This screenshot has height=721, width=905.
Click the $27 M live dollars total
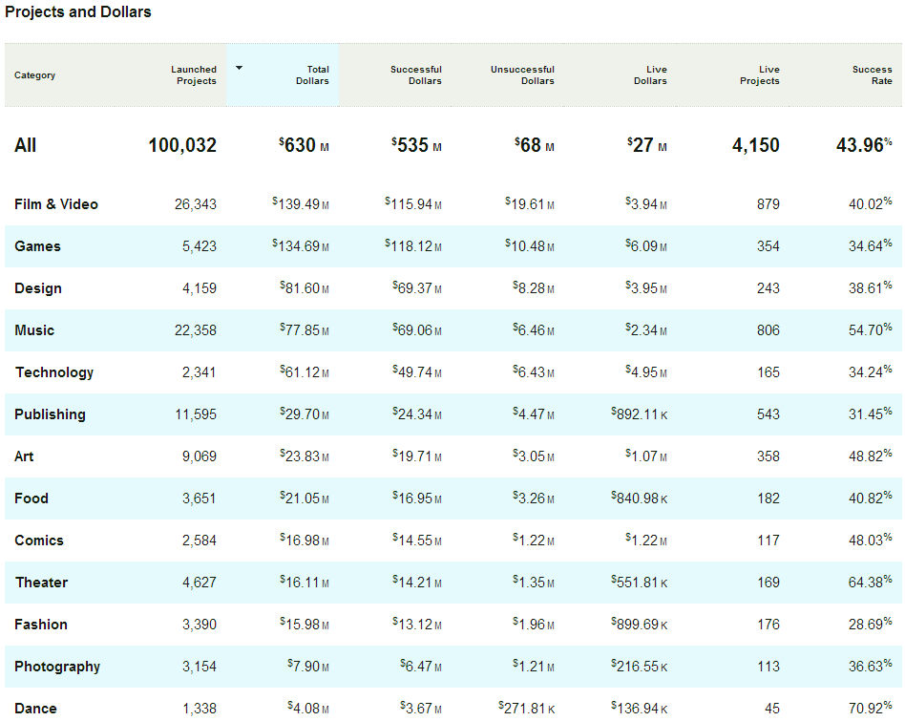(x=647, y=145)
